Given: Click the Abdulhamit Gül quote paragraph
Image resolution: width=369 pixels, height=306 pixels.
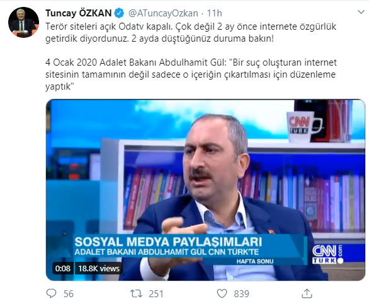Looking at the screenshot, I should [191, 74].
